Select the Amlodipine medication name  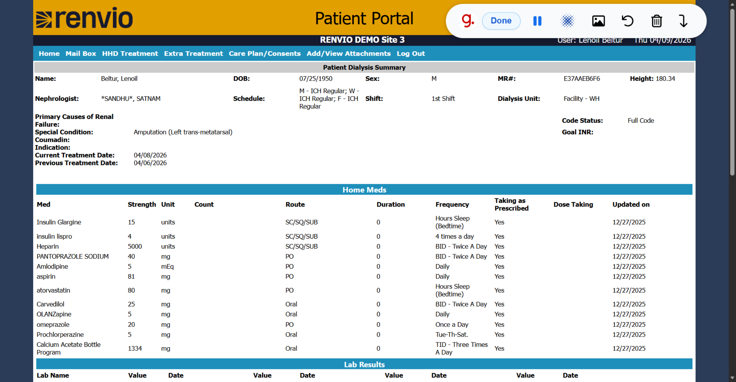point(52,267)
